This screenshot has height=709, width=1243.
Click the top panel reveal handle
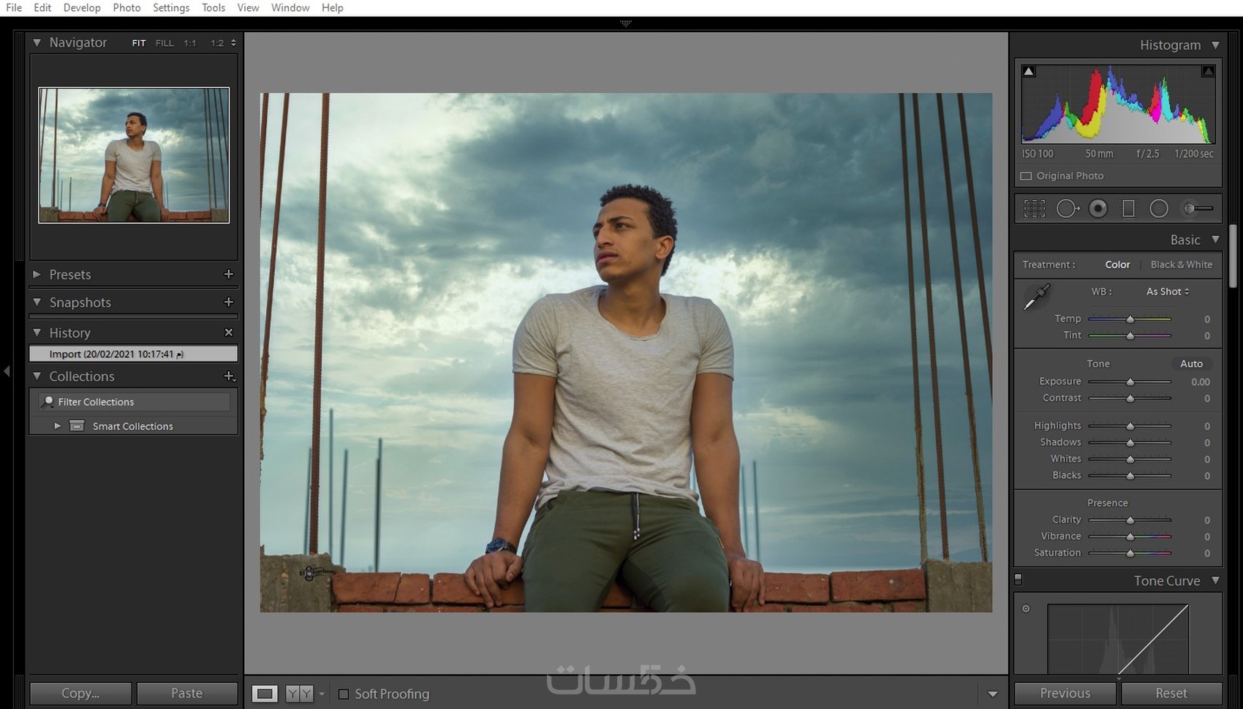pos(626,23)
